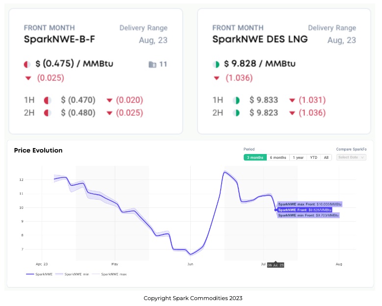Click Aug, 23 delivery range in SparkNWE-B-F card

pos(153,40)
